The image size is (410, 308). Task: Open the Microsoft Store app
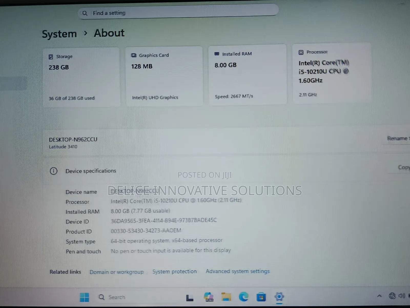[261, 297]
